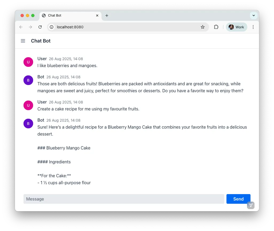Open the Work profile menu
The image size is (274, 231).
coord(236,27)
